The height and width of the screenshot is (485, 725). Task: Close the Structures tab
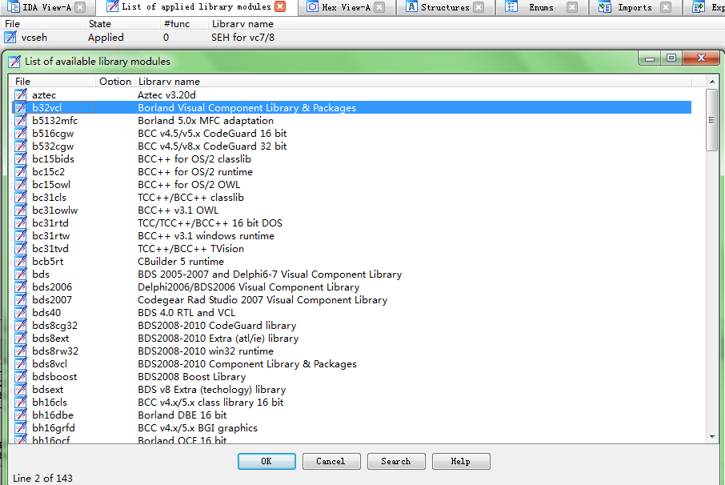479,7
